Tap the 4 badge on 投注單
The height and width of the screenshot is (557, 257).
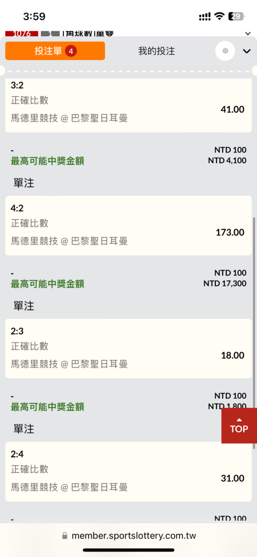tap(71, 51)
